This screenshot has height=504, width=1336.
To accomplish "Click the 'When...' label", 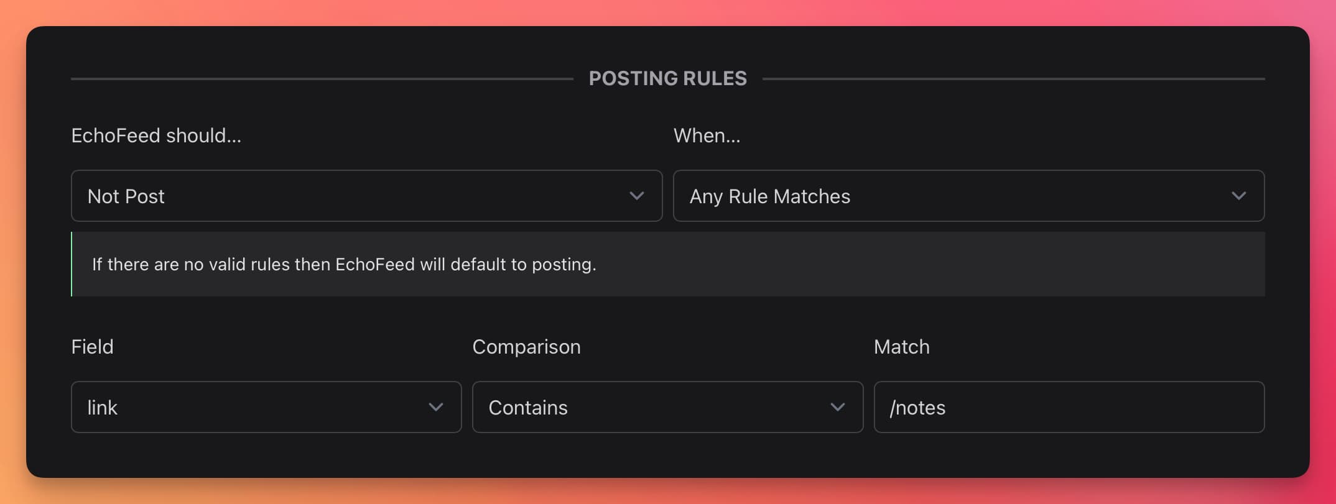I will click(707, 135).
